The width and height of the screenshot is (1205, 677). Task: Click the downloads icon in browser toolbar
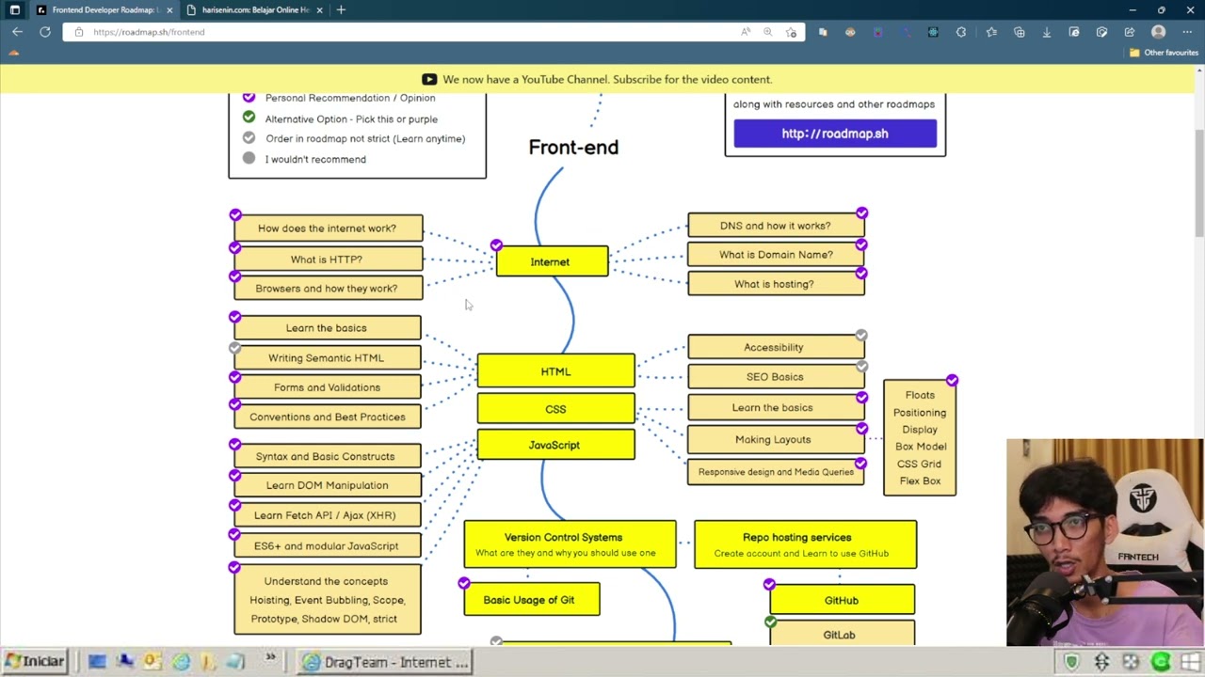point(1046,32)
